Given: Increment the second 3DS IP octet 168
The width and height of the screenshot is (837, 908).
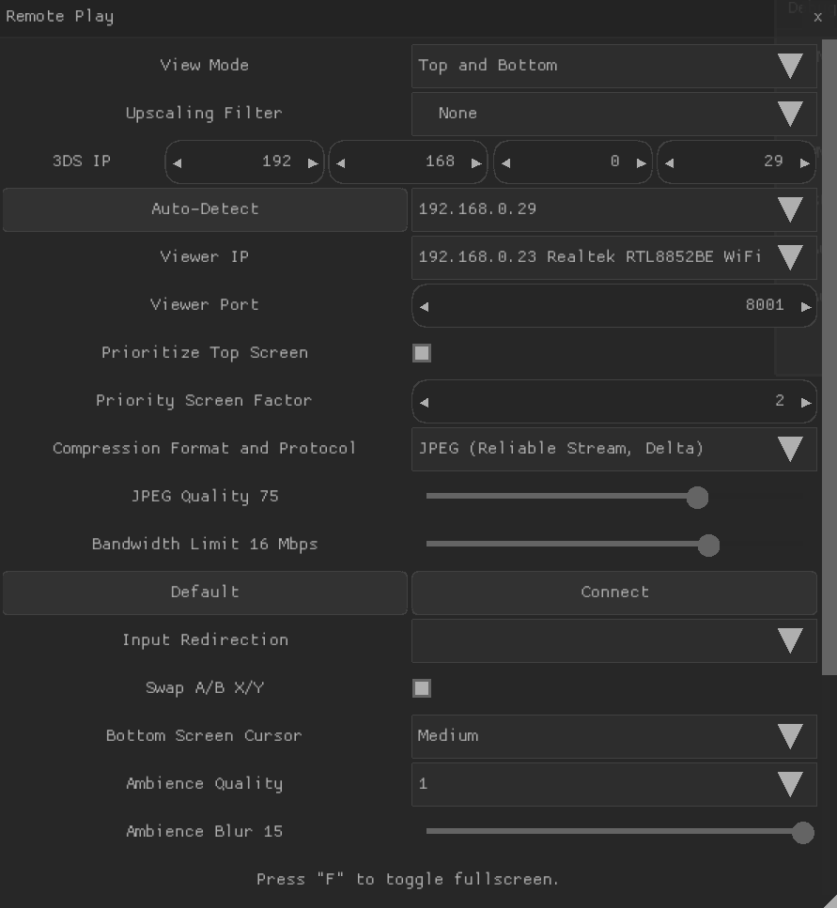Looking at the screenshot, I should point(476,162).
